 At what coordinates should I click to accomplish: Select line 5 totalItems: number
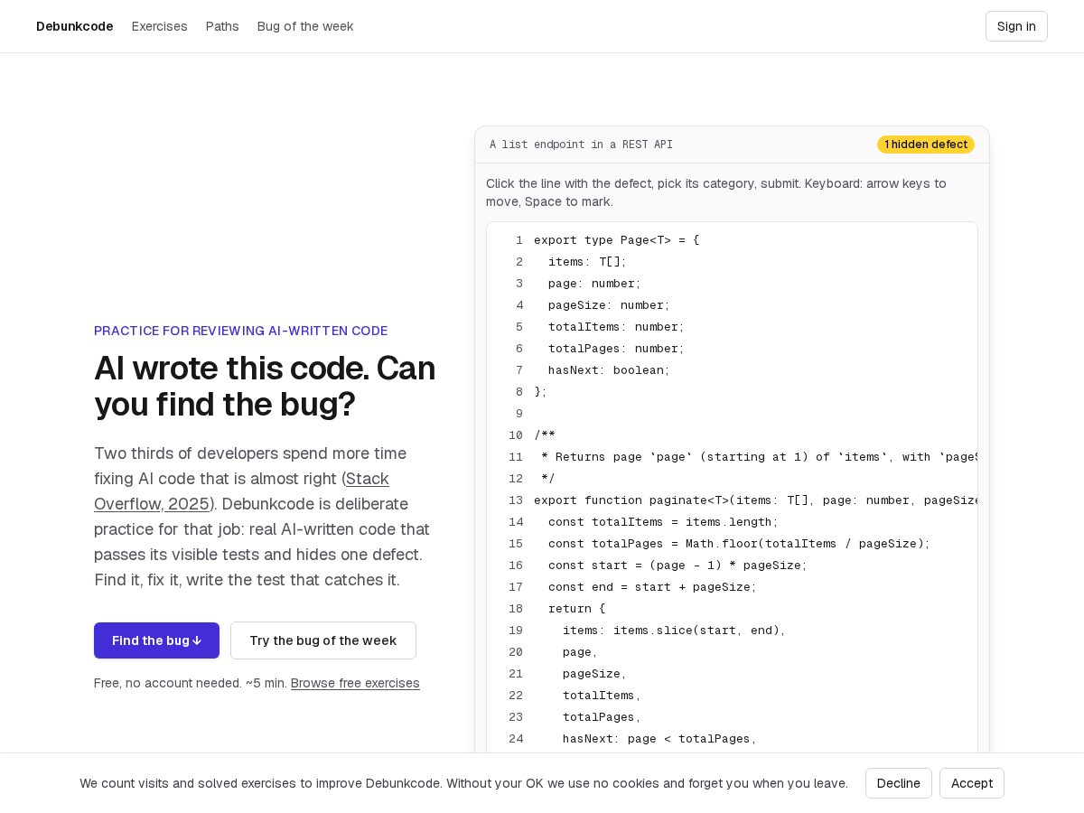click(732, 327)
